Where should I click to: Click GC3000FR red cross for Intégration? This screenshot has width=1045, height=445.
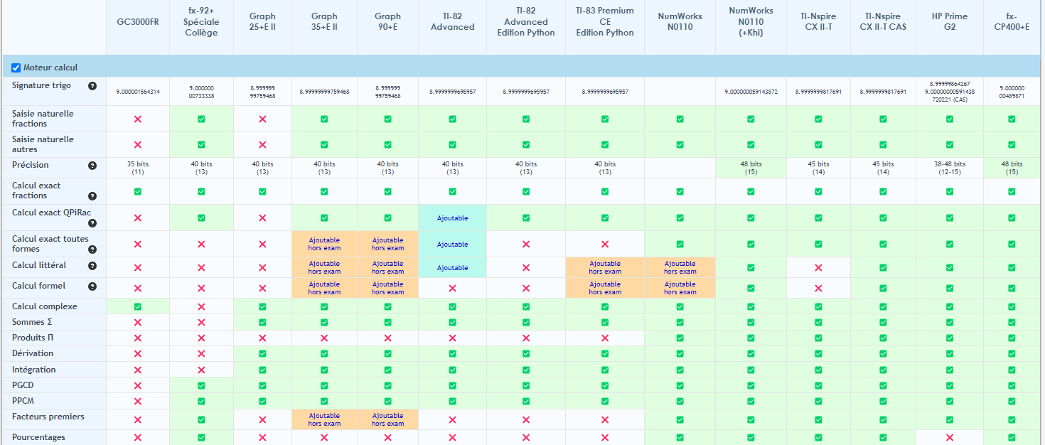tap(138, 370)
